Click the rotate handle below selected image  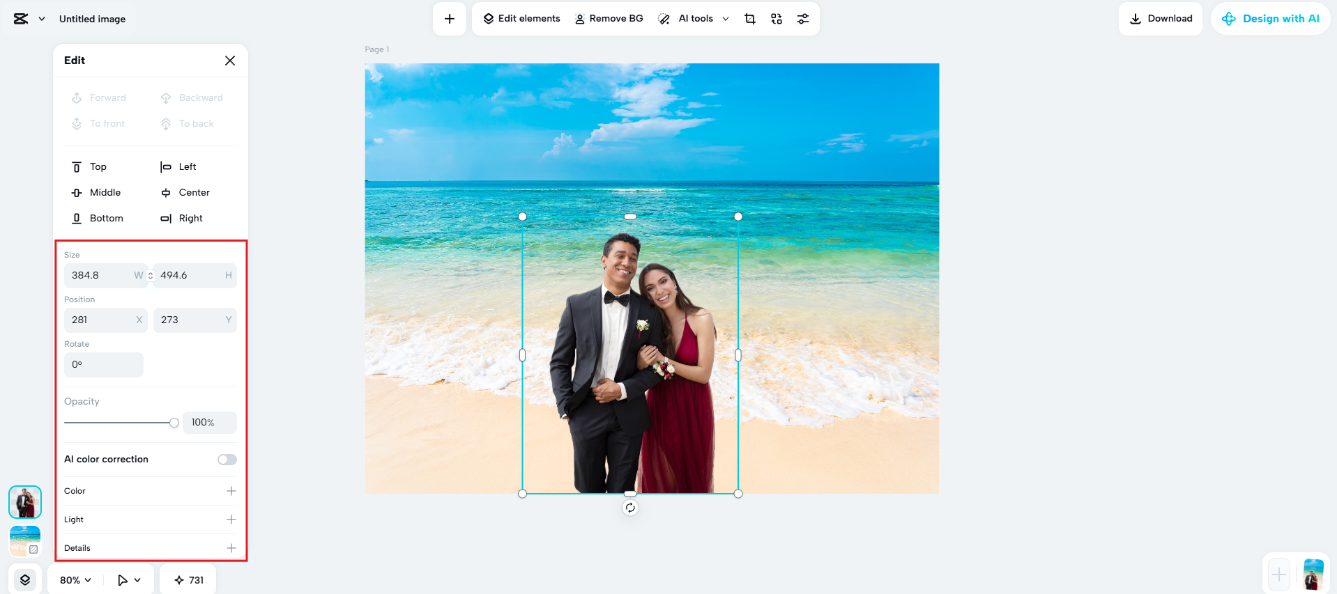coord(630,508)
